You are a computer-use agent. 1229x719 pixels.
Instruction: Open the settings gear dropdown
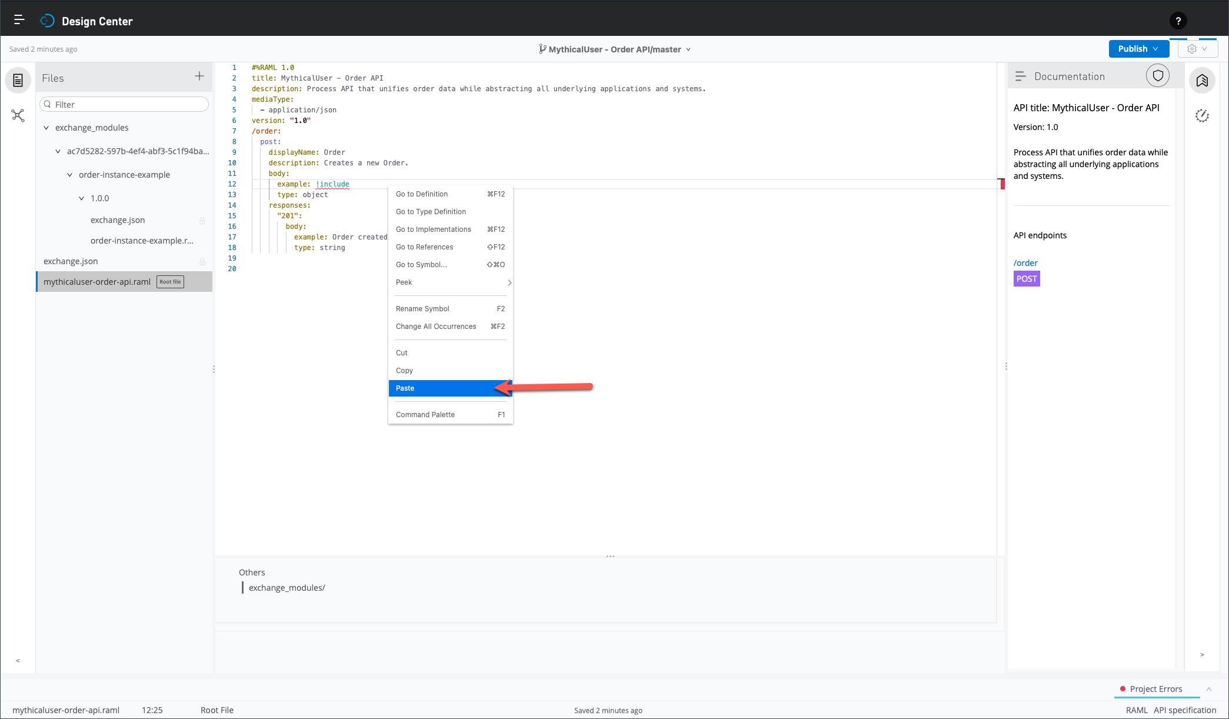[1198, 49]
